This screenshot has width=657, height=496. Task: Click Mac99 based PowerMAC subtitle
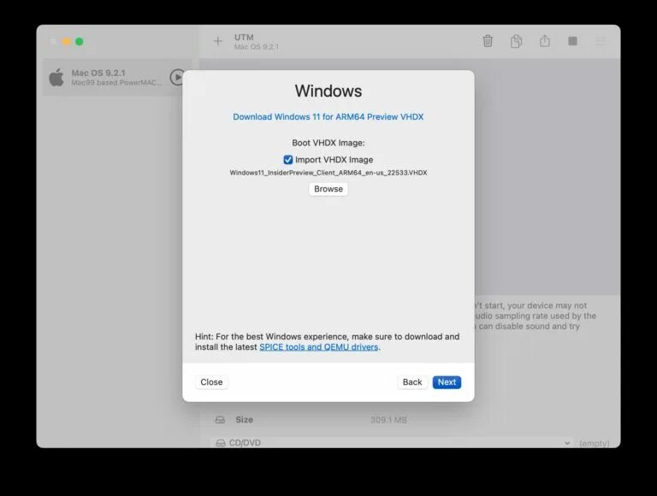coord(116,83)
